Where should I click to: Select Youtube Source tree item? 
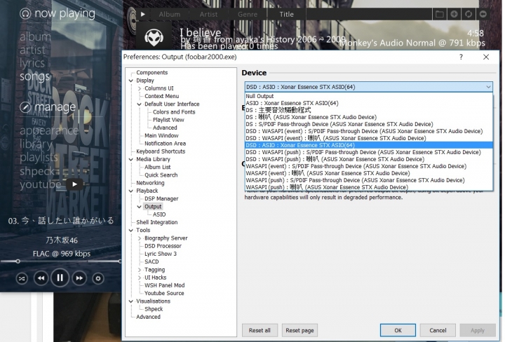(x=164, y=294)
